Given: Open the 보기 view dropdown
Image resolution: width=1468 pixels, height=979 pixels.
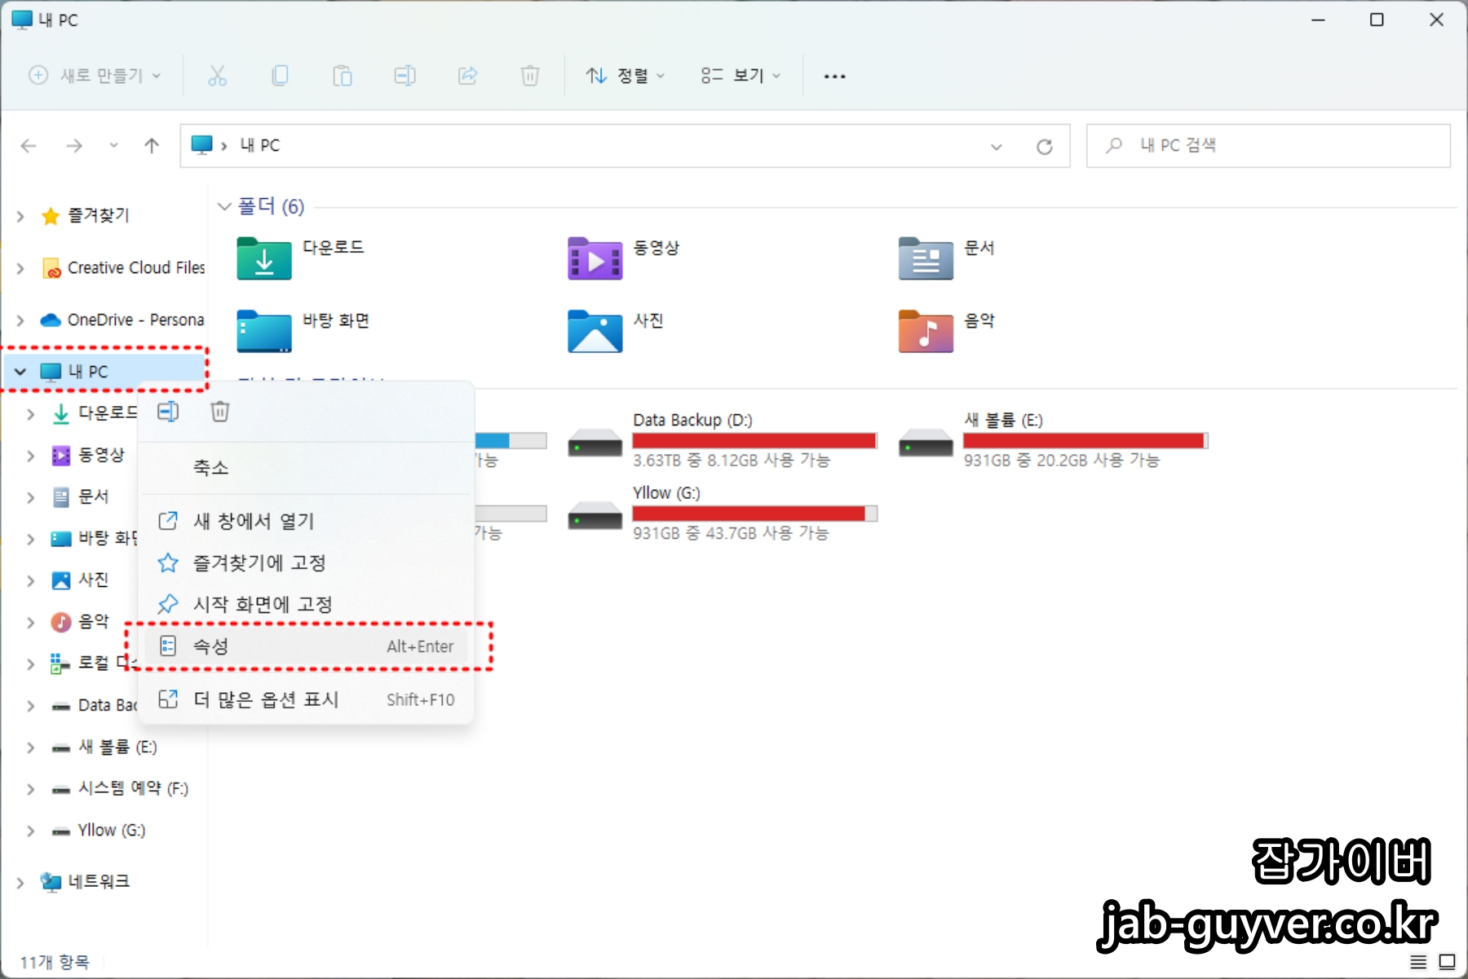Looking at the screenshot, I should point(741,76).
